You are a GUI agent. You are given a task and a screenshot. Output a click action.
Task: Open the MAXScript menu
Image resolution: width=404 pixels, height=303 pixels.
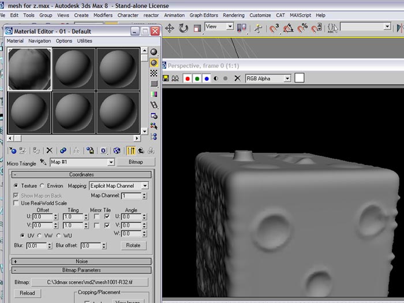coord(300,15)
